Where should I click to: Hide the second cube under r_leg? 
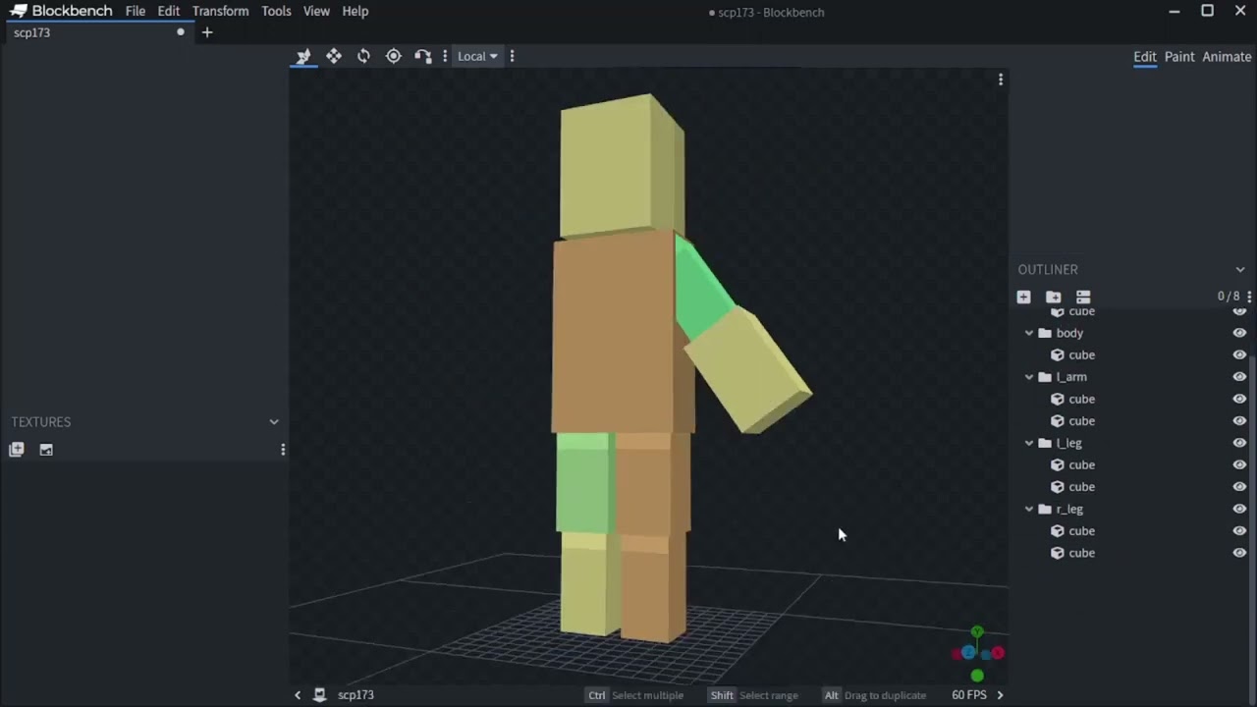coord(1239,553)
